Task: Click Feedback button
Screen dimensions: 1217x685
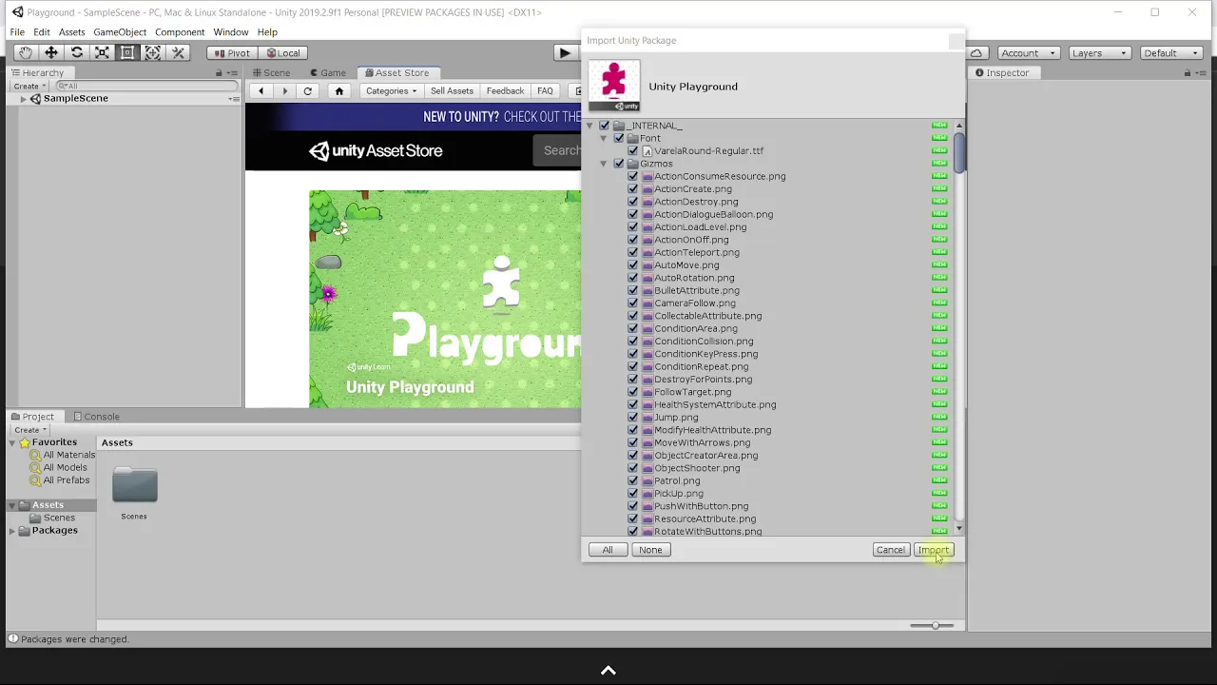Action: point(505,91)
